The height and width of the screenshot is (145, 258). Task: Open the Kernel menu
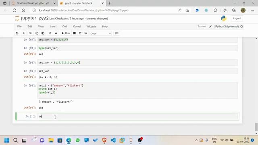77,27
